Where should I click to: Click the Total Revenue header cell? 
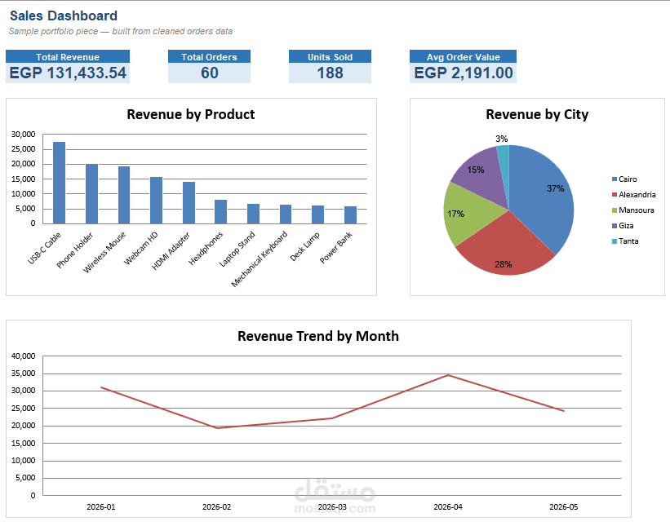click(x=68, y=57)
